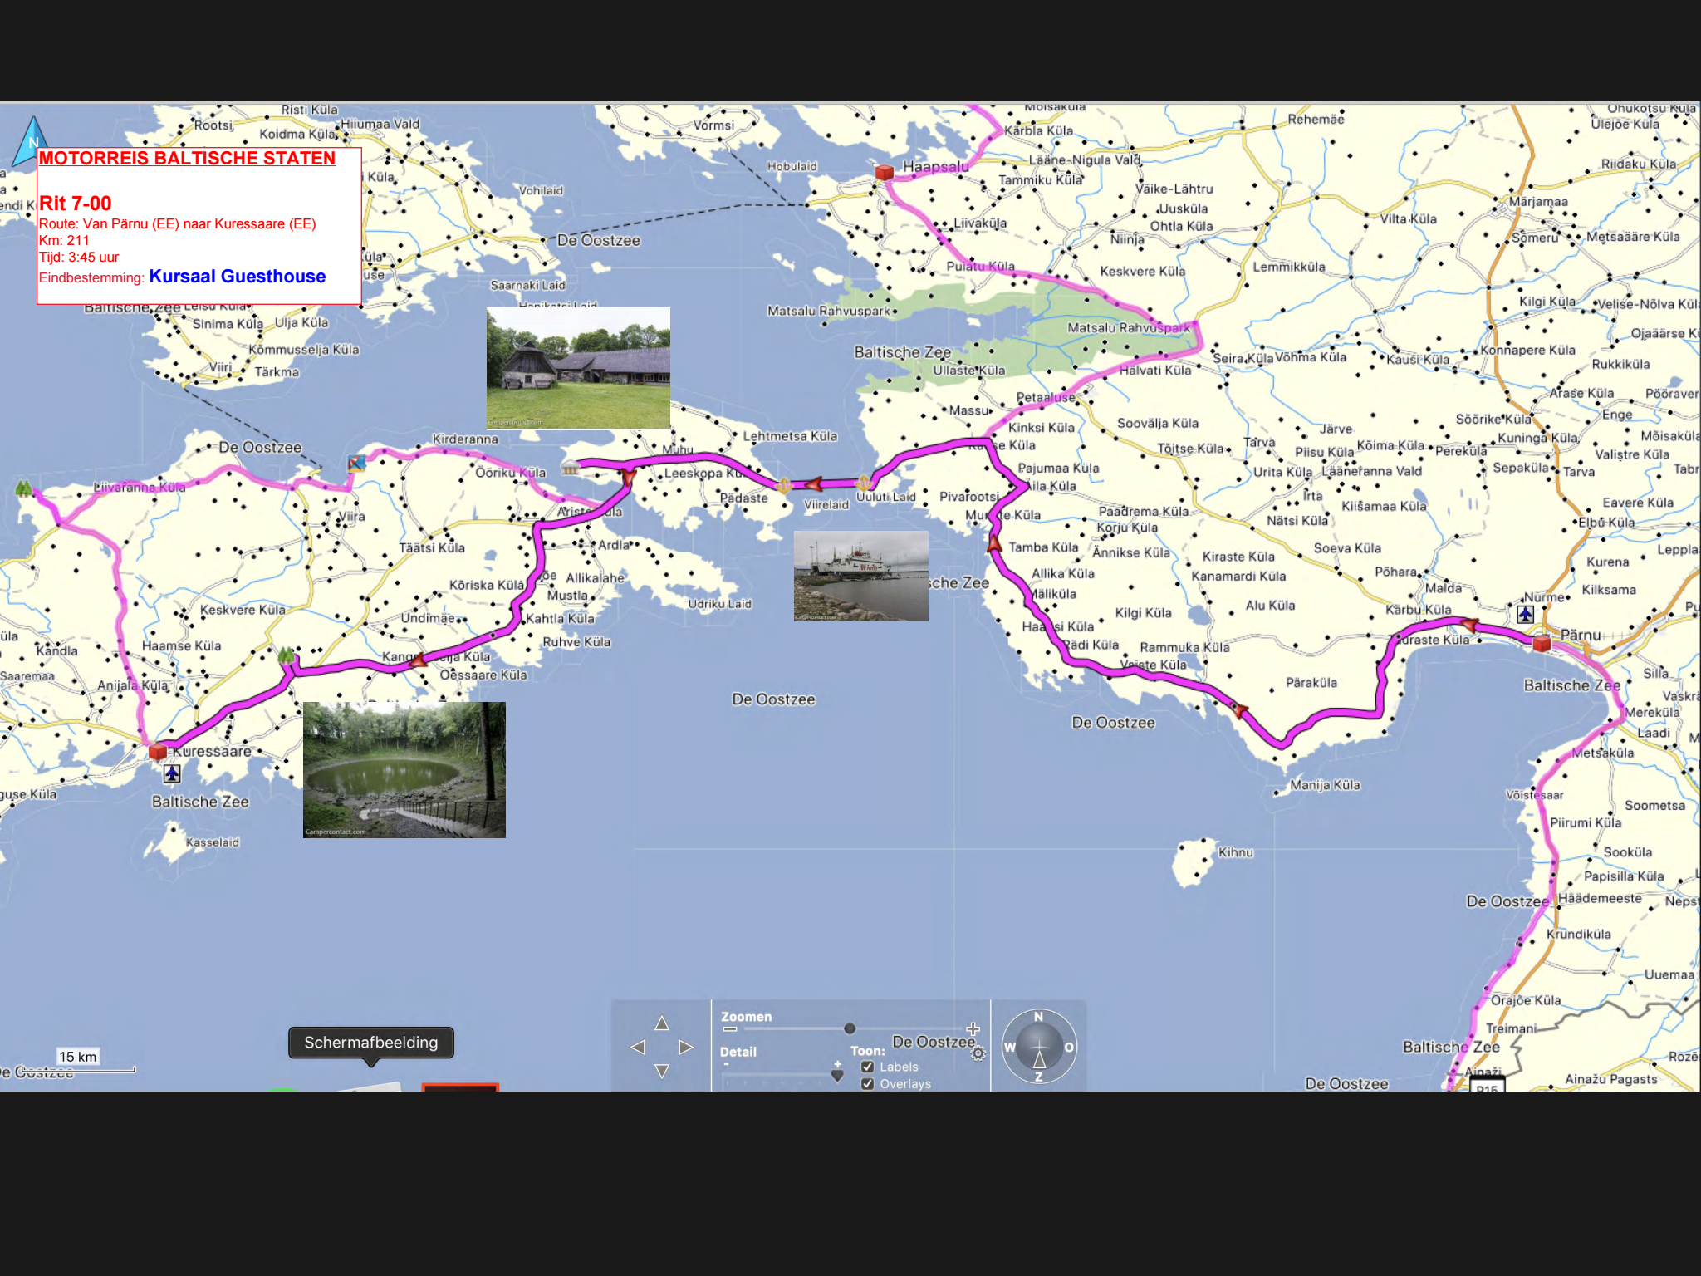The height and width of the screenshot is (1276, 1701).
Task: Pan the map down with arrow
Action: coord(662,1072)
